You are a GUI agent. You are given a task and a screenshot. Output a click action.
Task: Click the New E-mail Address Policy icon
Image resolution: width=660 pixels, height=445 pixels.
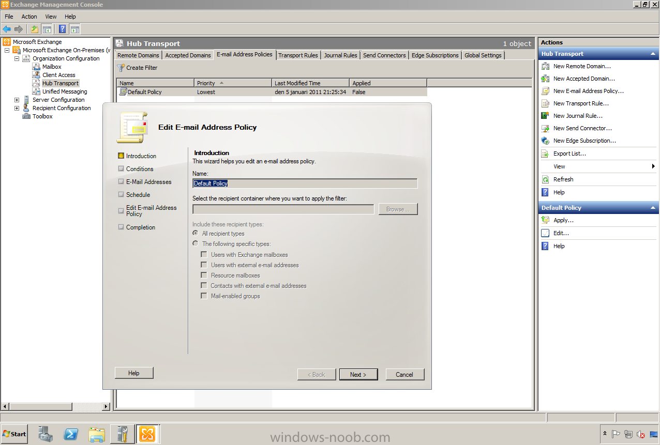click(545, 91)
